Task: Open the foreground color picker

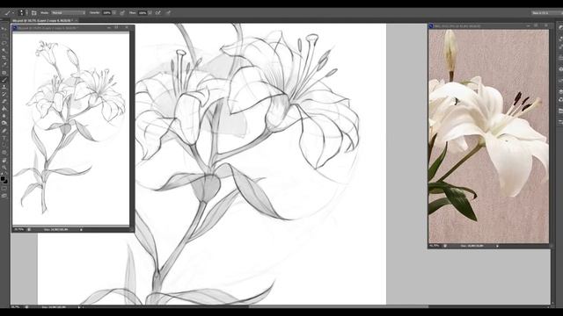Action: coord(3,178)
